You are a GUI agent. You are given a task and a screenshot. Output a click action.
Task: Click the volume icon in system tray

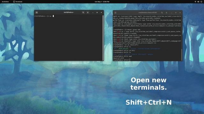198,2
